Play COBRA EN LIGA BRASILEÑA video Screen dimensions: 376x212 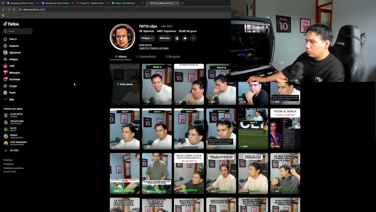(x=221, y=173)
